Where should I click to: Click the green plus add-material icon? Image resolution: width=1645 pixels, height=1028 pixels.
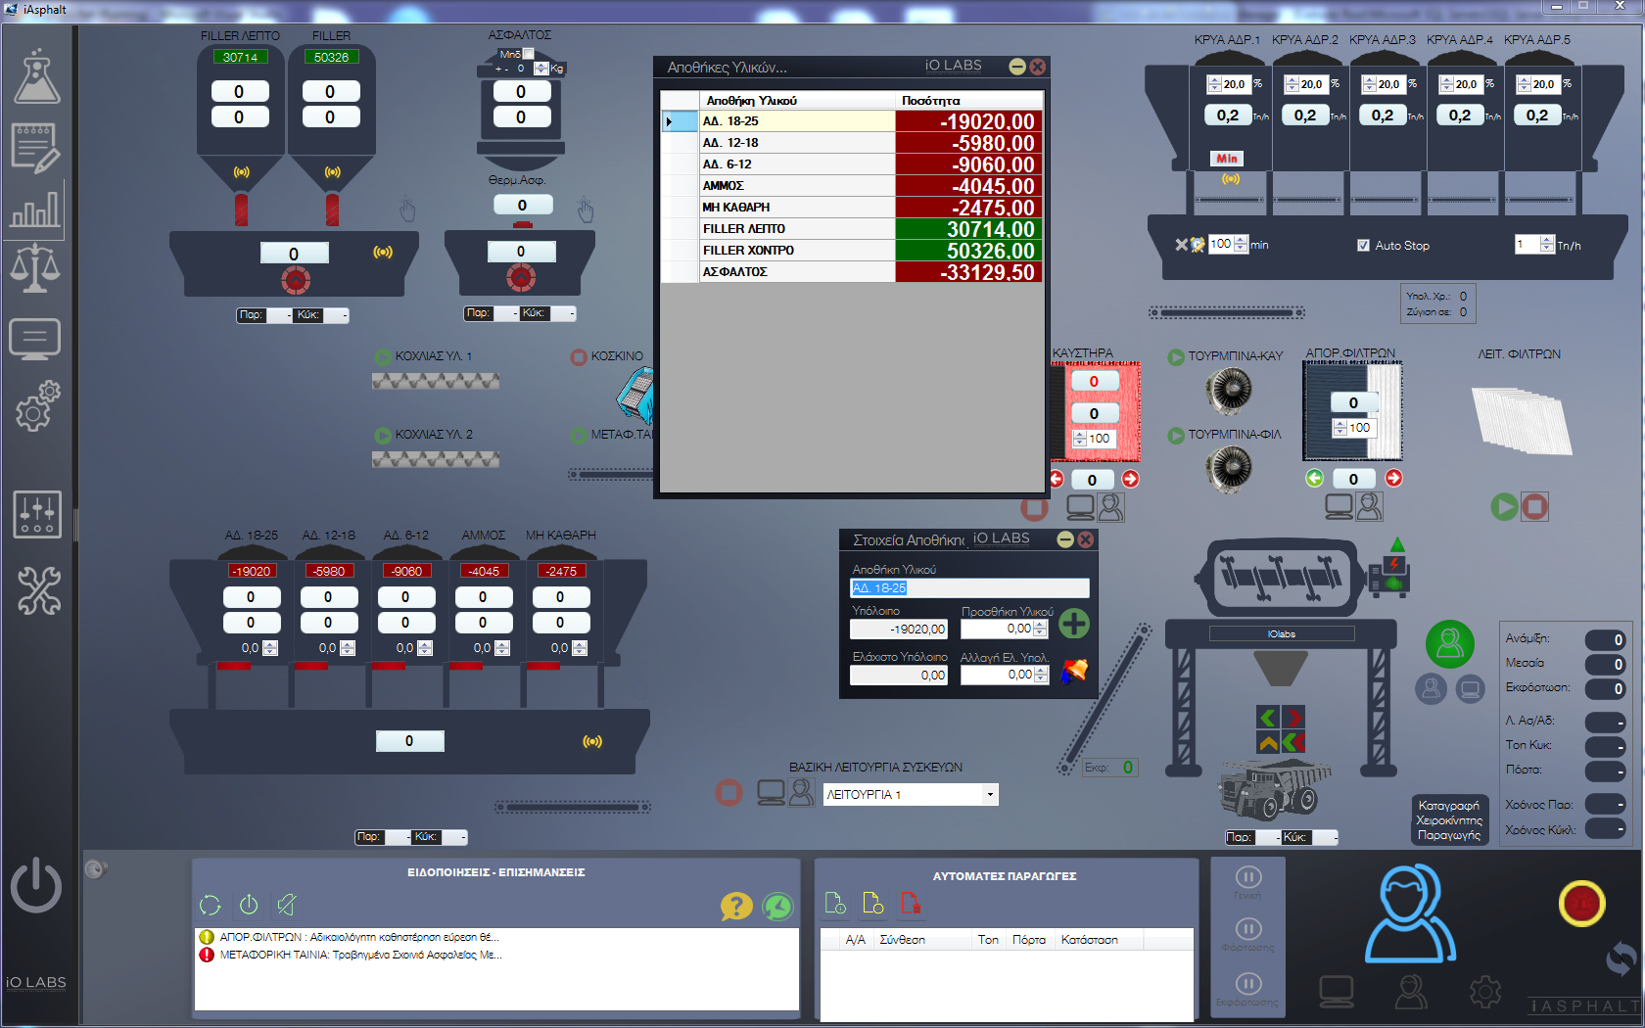(x=1074, y=624)
